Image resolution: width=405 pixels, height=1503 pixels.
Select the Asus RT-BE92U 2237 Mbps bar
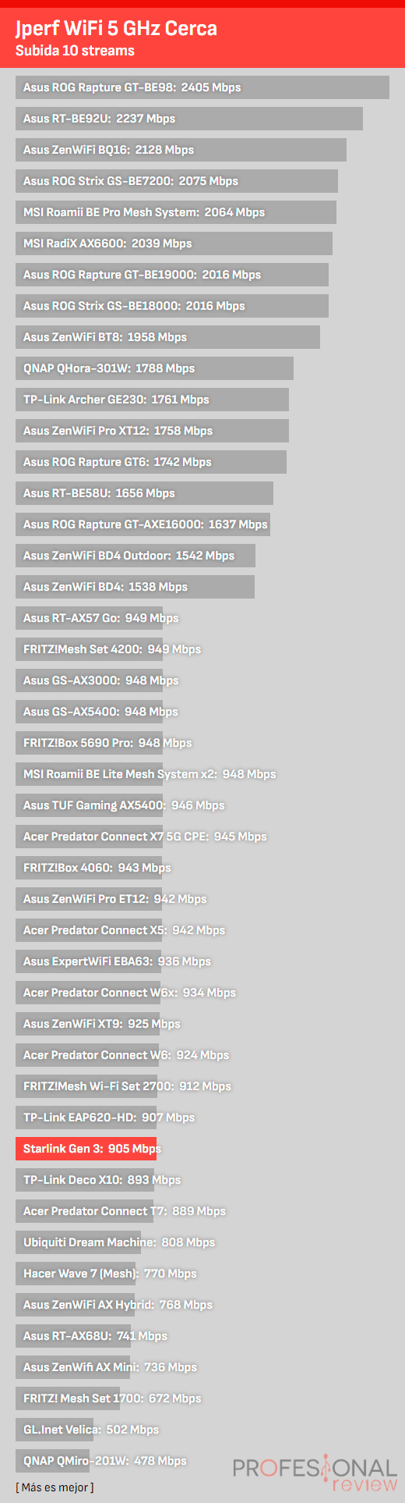pos(189,119)
